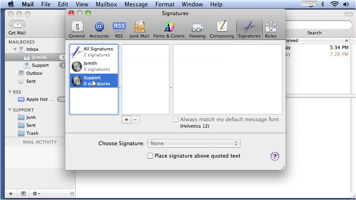The width and height of the screenshot is (356, 200).
Task: Open the Format menu
Action: (x=165, y=4)
